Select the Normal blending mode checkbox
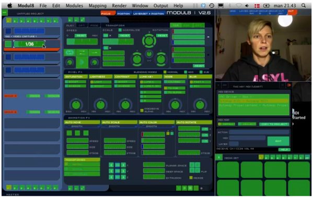Image resolution: width=313 pixels, height=198 pixels. click(x=165, y=72)
